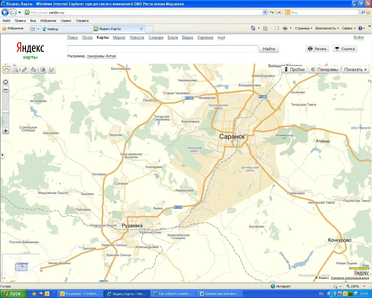Open the Правка menu

point(20,21)
